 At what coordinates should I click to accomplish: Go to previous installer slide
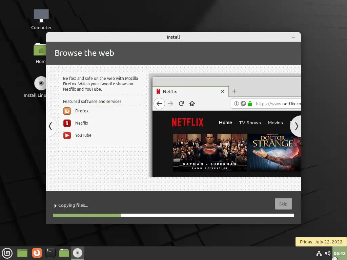click(51, 126)
